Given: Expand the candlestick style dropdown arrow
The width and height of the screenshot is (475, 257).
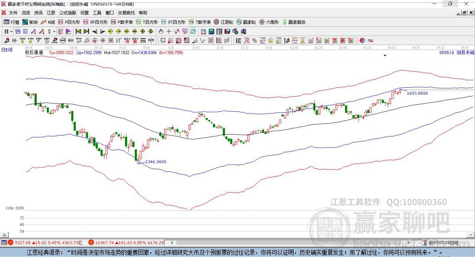Looking at the screenshot, I should 54,32.
